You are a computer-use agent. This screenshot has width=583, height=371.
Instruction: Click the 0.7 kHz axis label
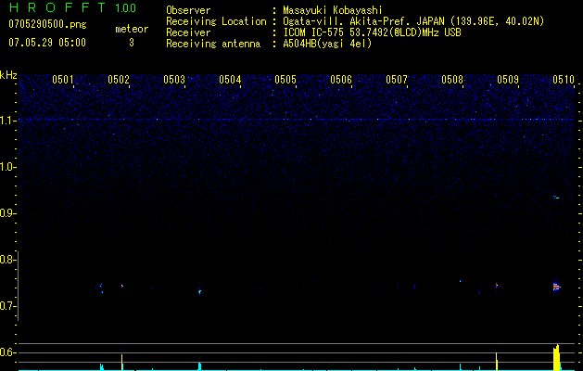click(6, 306)
